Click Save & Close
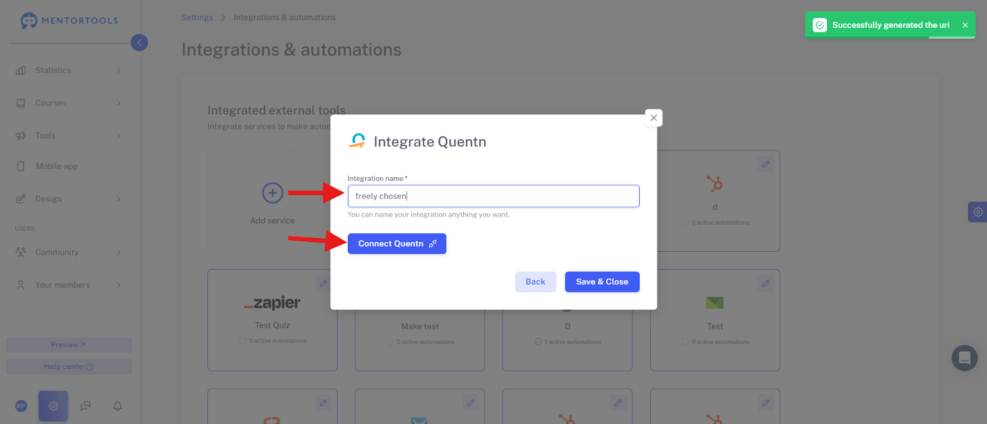 pos(602,282)
